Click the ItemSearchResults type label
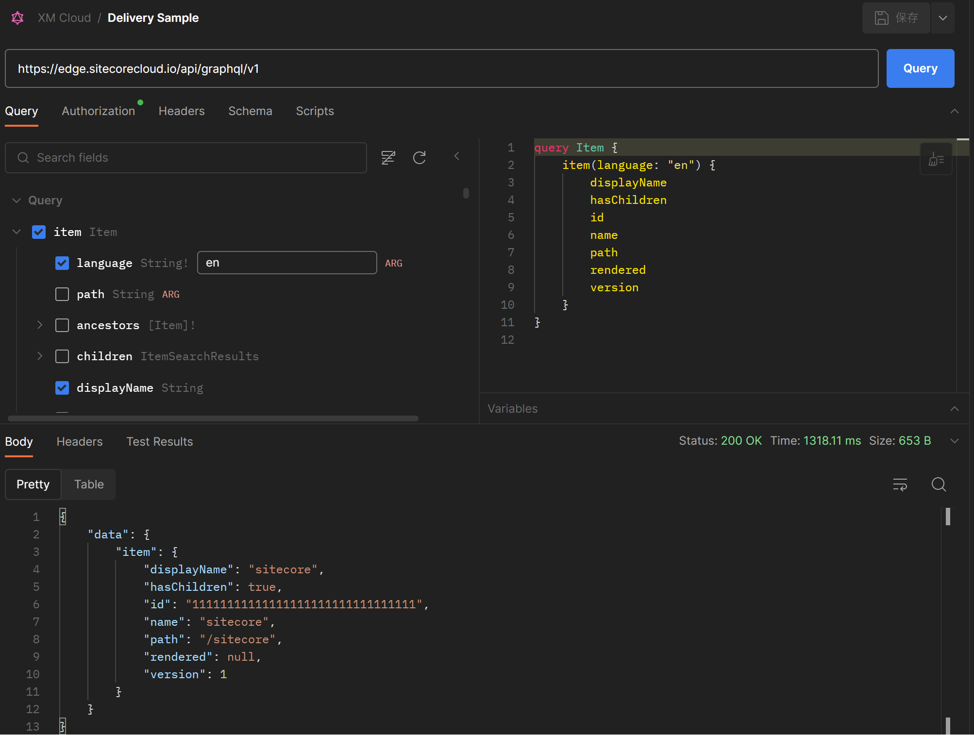The image size is (974, 735). point(200,356)
